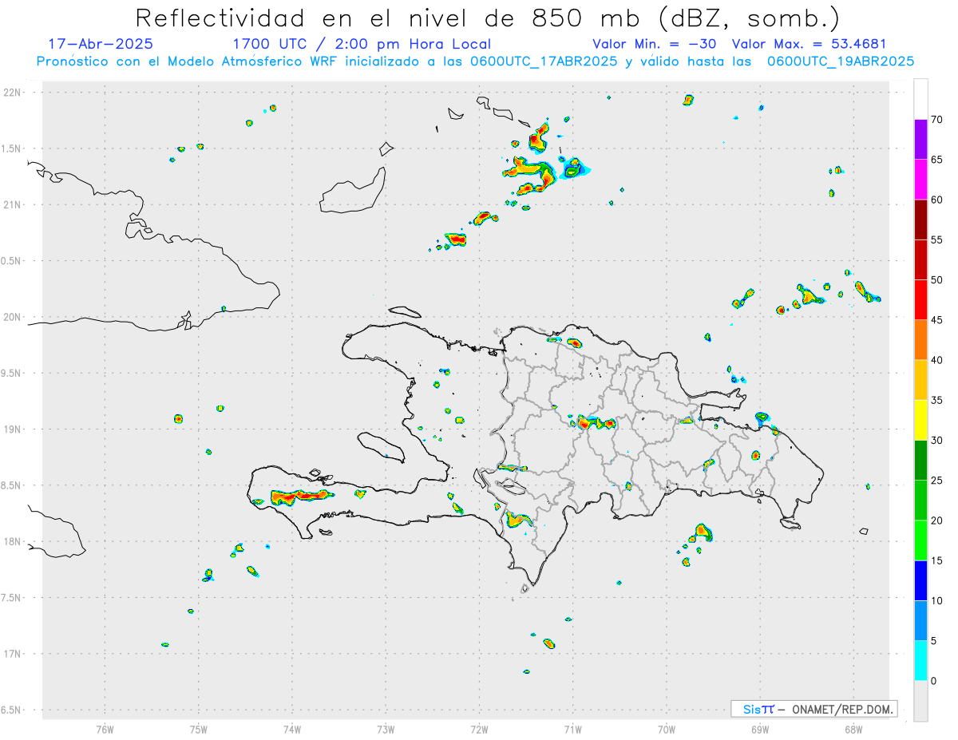Click the '50' label on the color scale
Viewport: 958px width, 740px height.
(x=937, y=280)
